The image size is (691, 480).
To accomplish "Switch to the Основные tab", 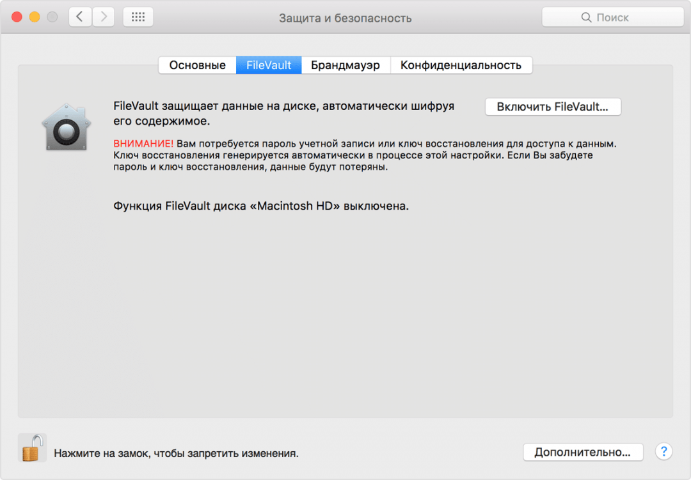I will 197,65.
